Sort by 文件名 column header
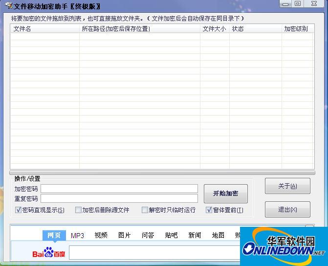 click(x=45, y=29)
